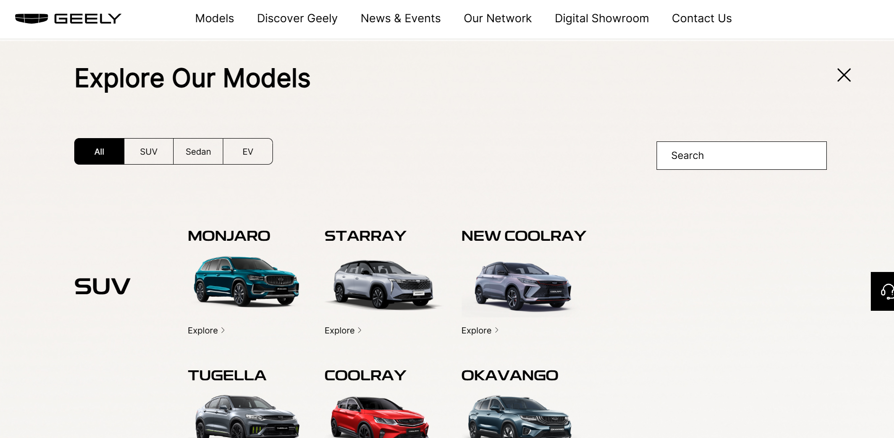Filter models by SUV

[x=149, y=151]
